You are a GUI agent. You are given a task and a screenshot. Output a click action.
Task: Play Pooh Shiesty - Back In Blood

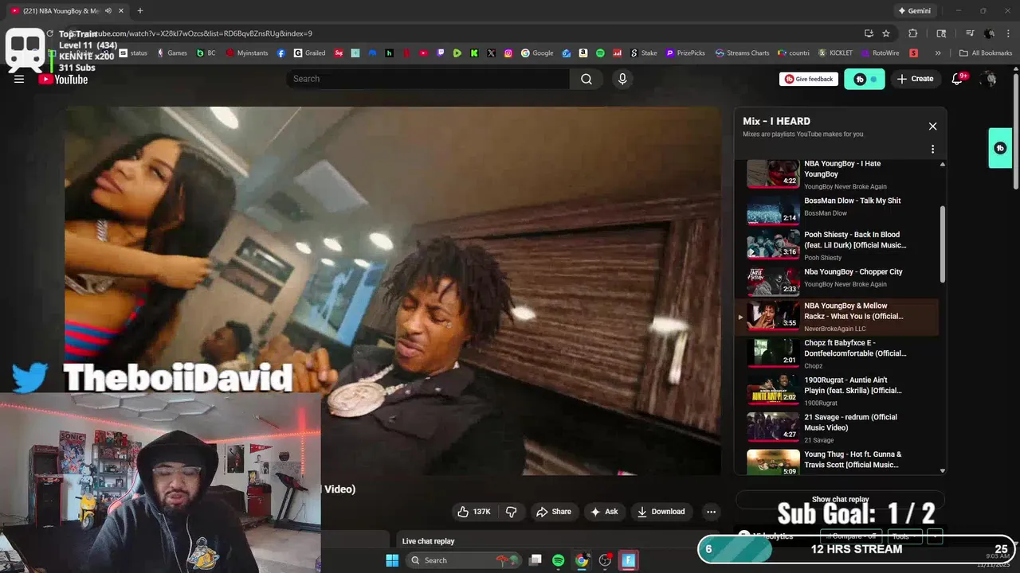(x=841, y=245)
